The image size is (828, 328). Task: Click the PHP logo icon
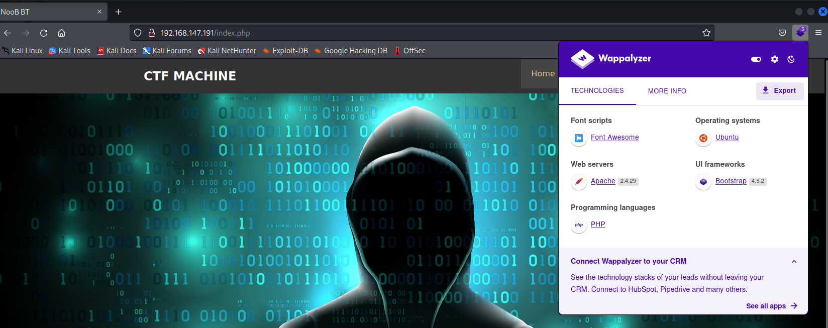[579, 225]
